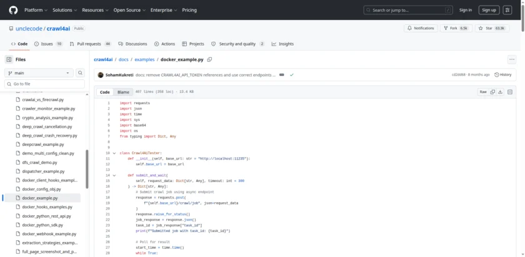The image size is (525, 257).
Task: Collapse the Files side panel icon
Action: (9, 59)
